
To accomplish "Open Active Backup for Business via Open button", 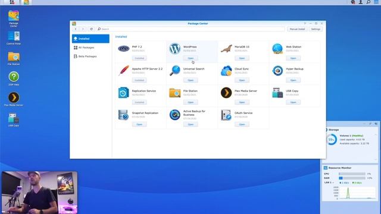I will coord(190,124).
